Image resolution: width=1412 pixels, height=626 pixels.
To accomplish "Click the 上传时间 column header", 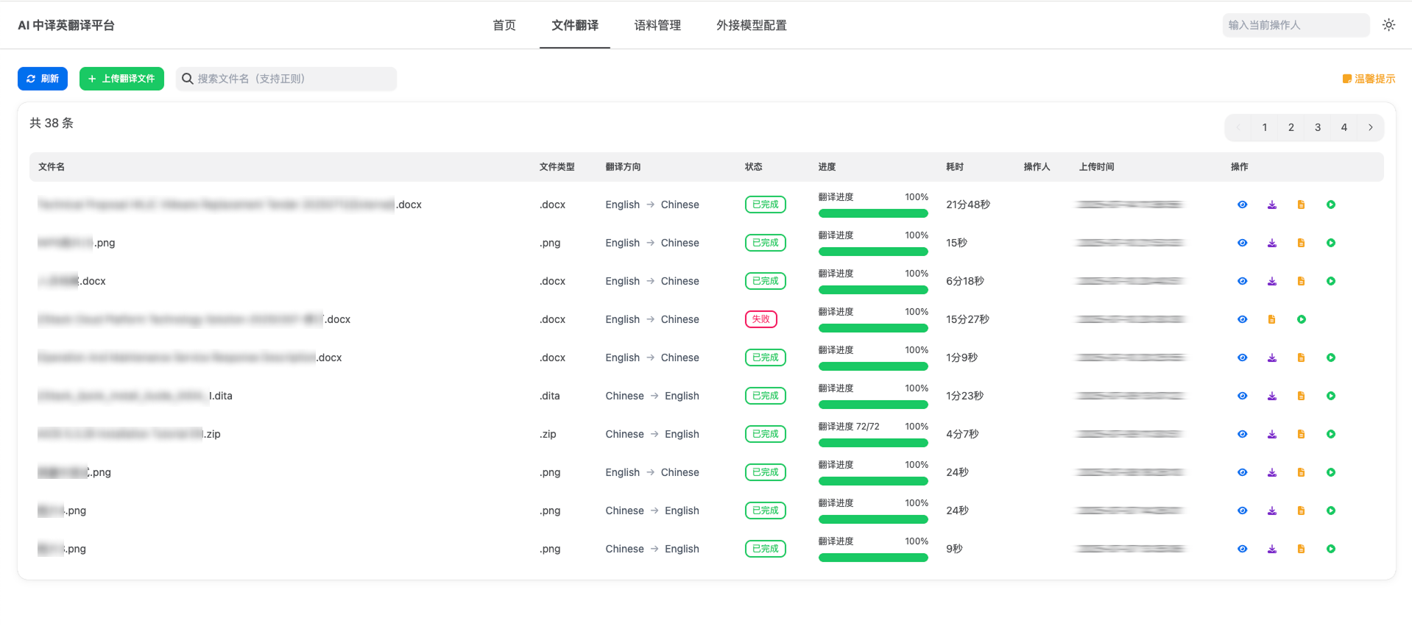I will click(1096, 167).
